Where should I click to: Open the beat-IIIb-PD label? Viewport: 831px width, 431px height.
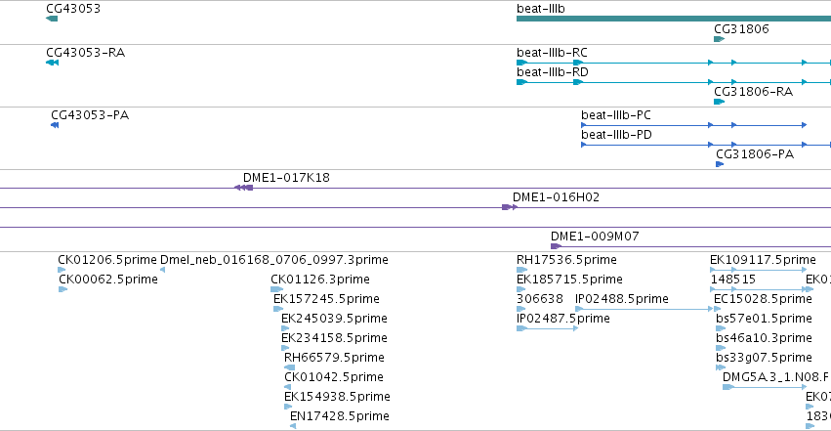click(x=616, y=134)
